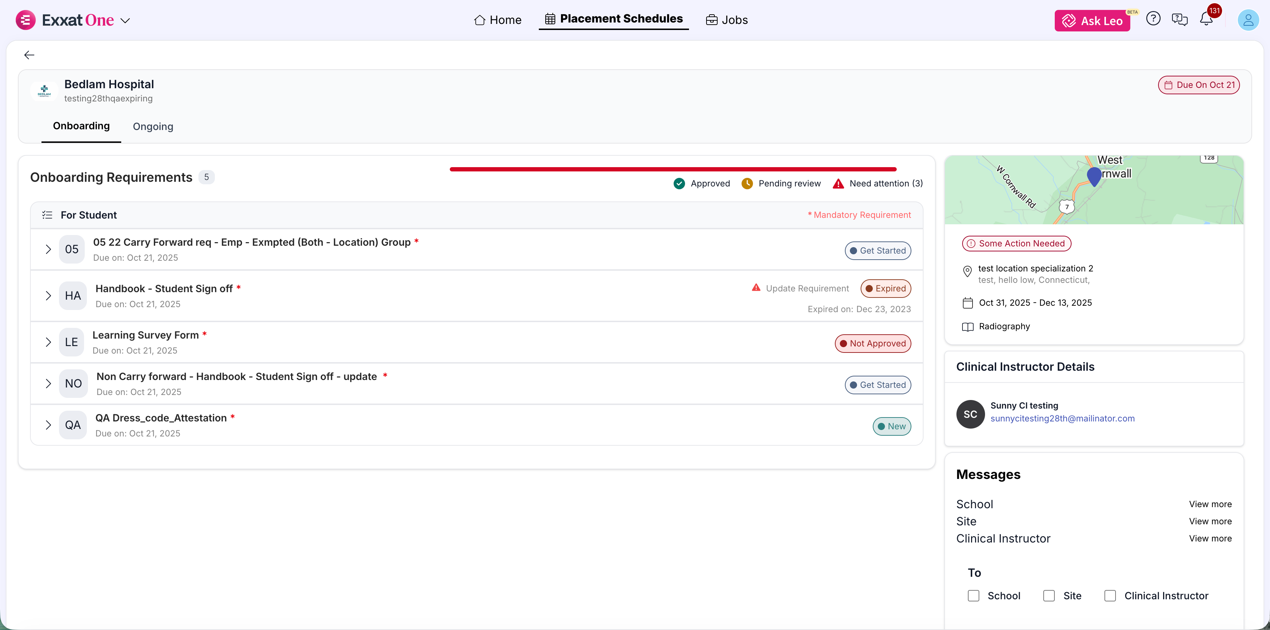The height and width of the screenshot is (630, 1270).
Task: Check the Site recipient checkbox
Action: [1049, 596]
